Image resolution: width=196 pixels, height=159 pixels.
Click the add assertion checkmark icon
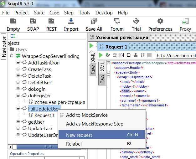108,55
